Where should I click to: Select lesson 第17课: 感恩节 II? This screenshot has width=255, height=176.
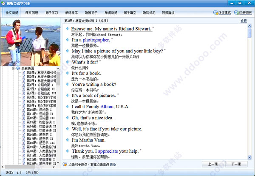click(40, 139)
